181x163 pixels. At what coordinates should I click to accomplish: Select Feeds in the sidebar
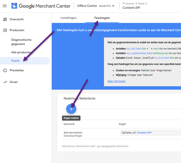[x=15, y=61]
